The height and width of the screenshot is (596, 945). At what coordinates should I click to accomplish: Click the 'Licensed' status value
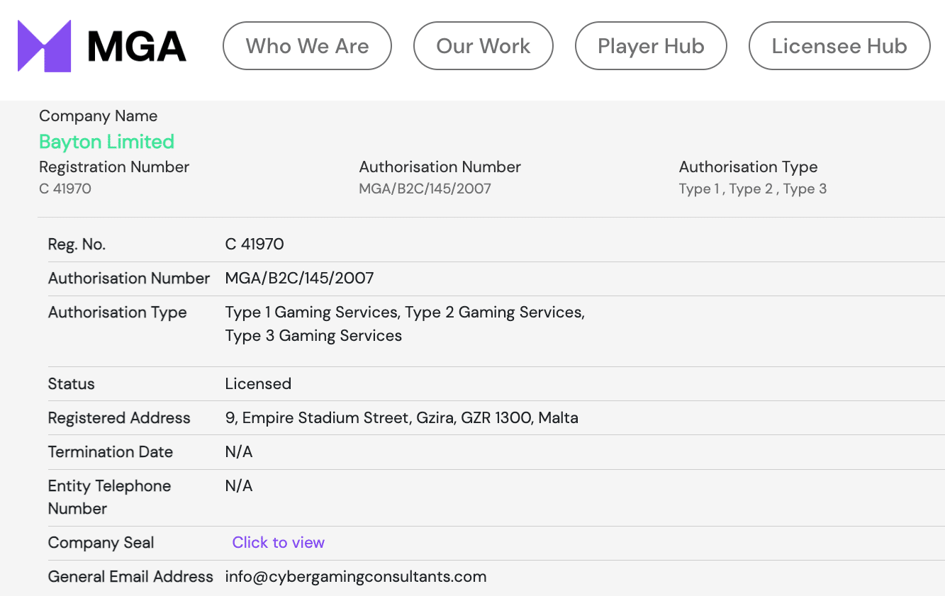[258, 384]
